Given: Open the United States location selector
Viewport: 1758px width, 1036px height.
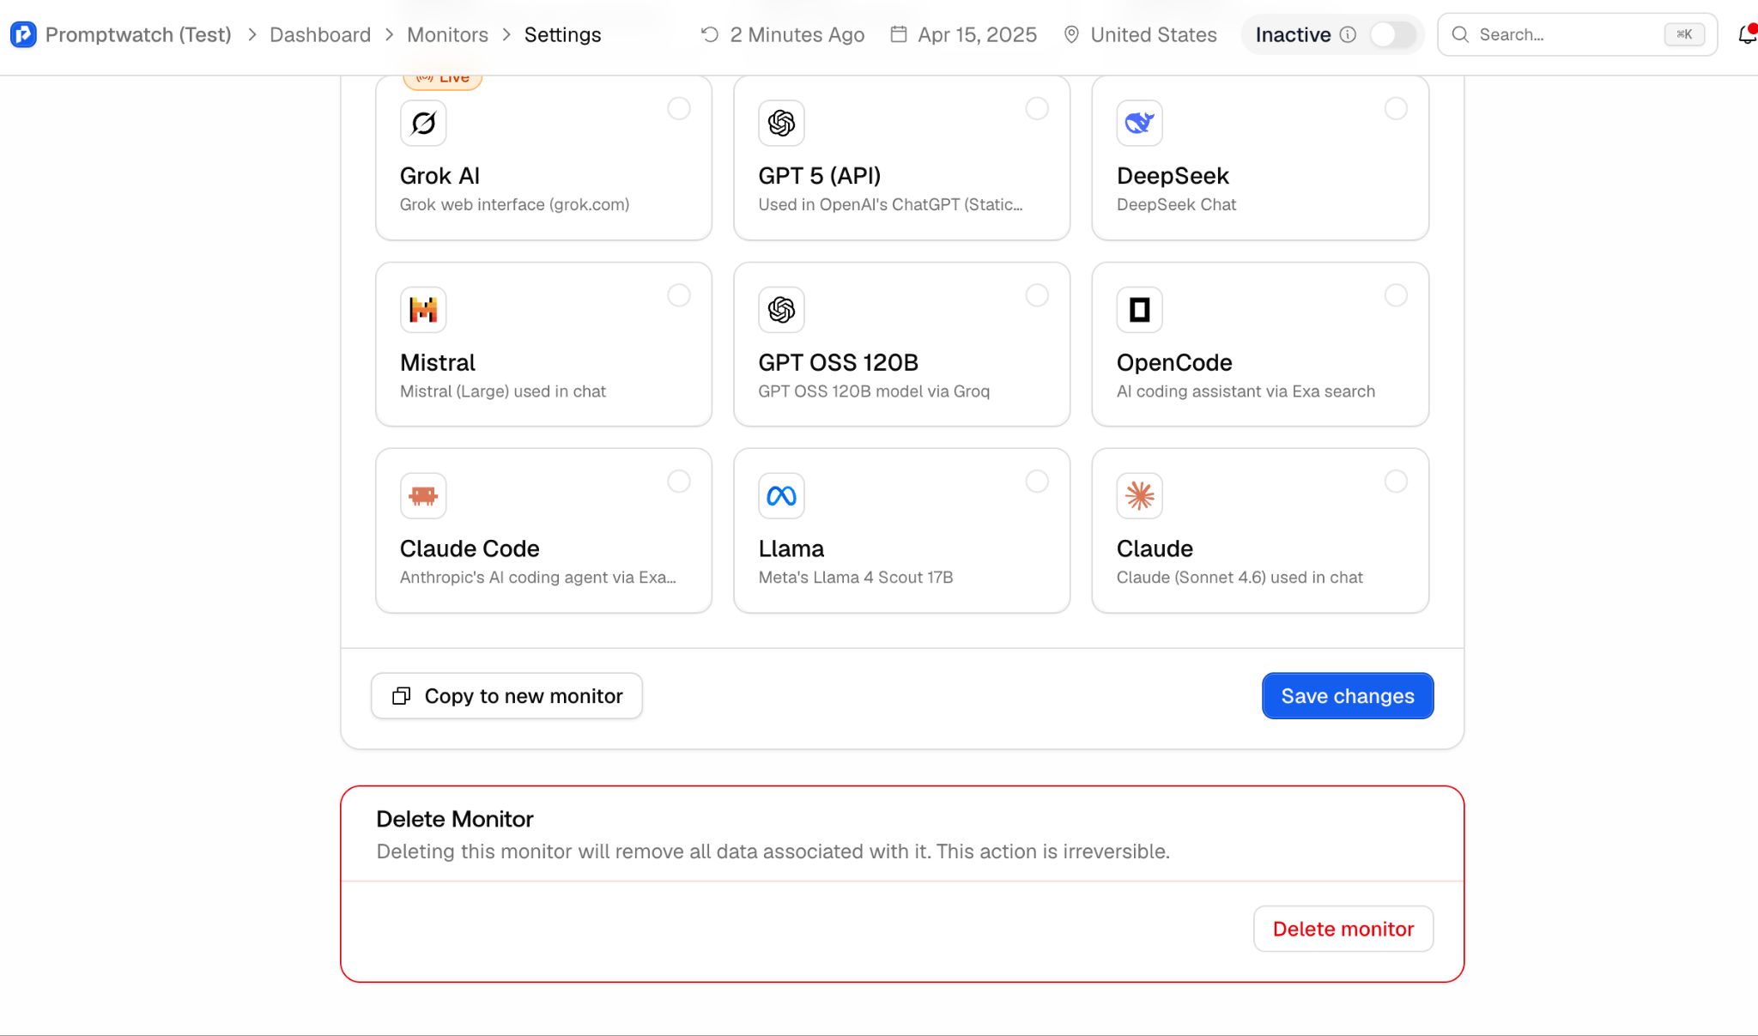Looking at the screenshot, I should point(1141,34).
